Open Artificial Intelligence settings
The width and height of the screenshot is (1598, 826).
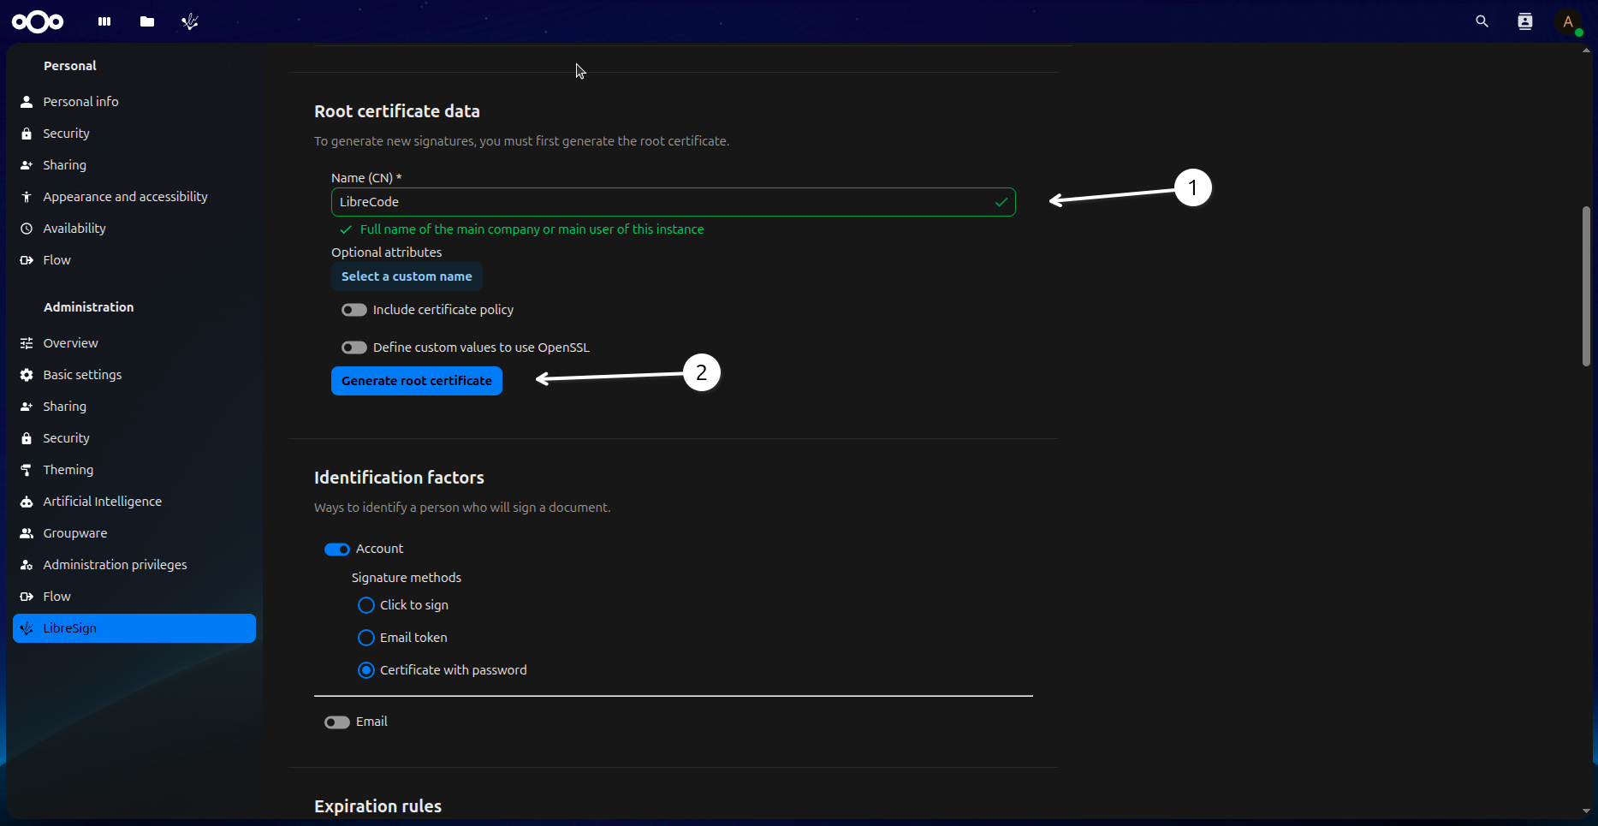pos(134,502)
